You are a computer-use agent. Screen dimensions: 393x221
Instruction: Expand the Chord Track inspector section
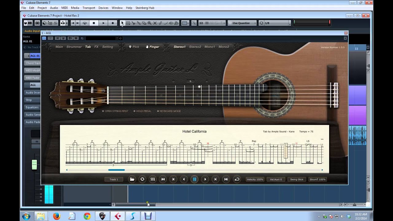(32, 63)
